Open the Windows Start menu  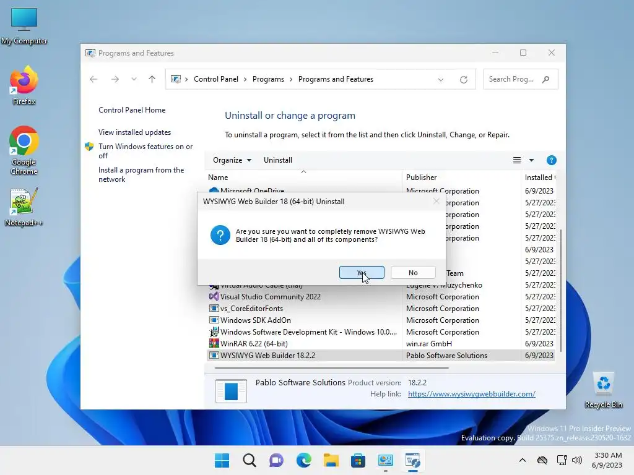pos(222,460)
